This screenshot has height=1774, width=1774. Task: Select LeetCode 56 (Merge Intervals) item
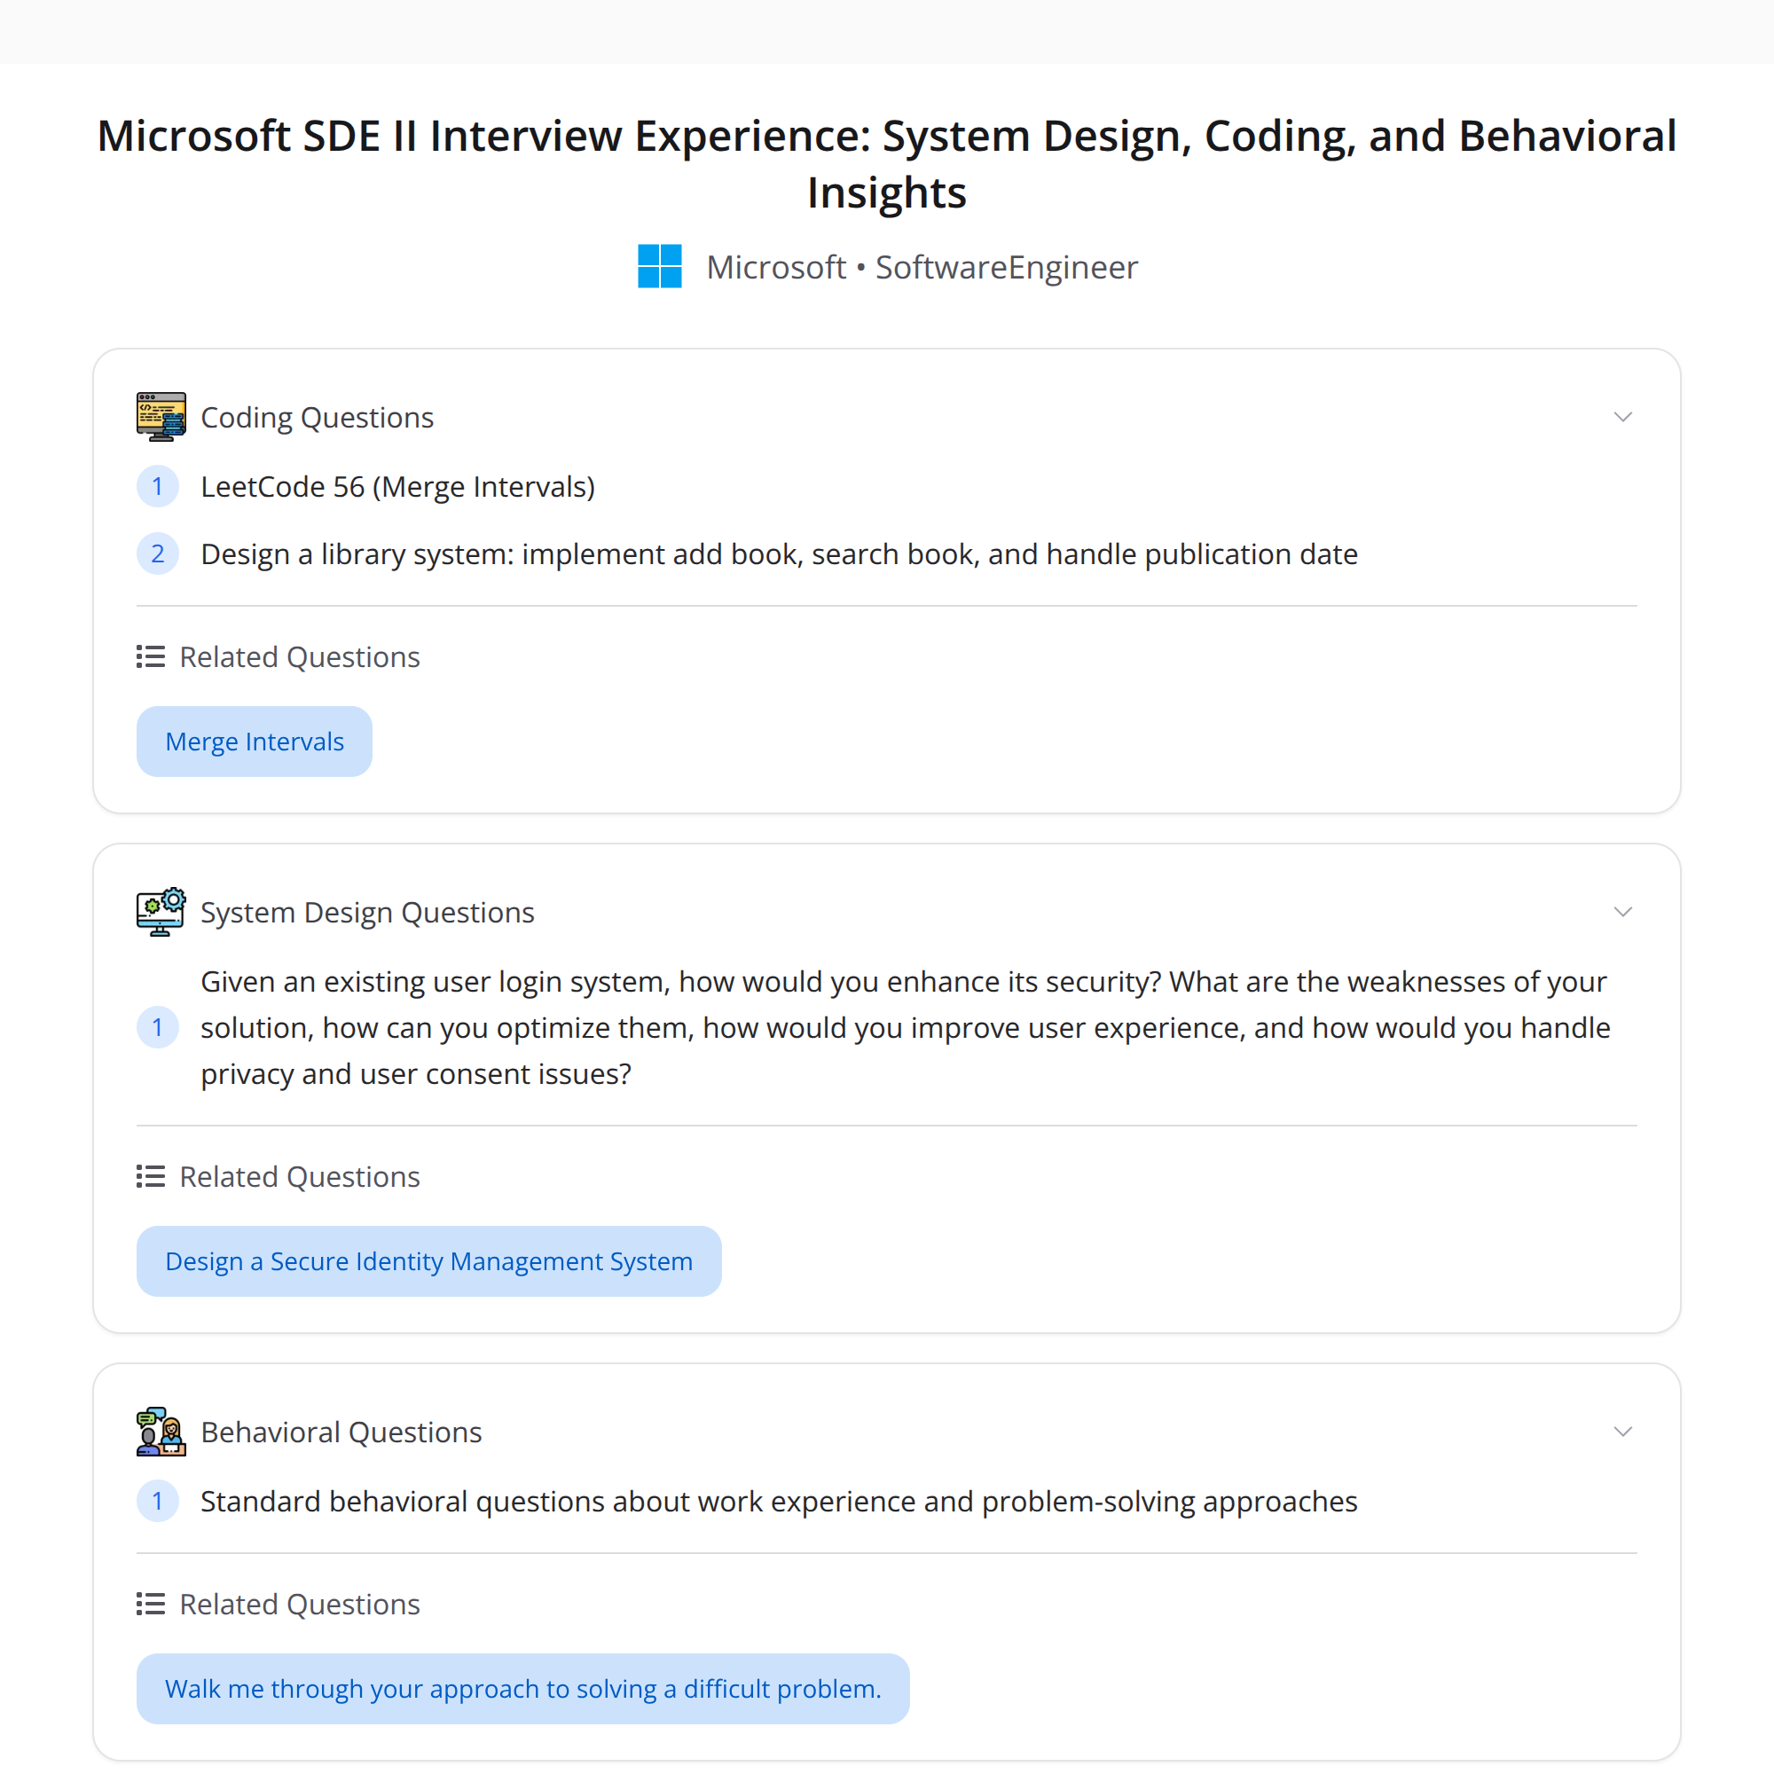tap(397, 487)
